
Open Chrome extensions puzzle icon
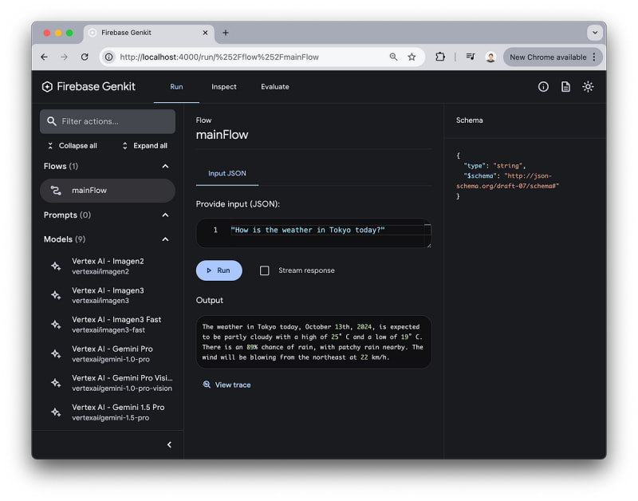(x=440, y=57)
